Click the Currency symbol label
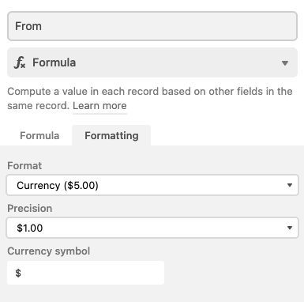304x302 pixels. click(49, 251)
